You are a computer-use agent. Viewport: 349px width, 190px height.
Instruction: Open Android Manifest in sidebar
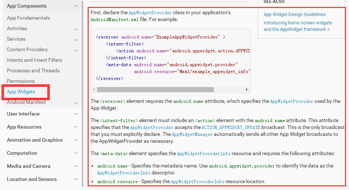point(26,102)
